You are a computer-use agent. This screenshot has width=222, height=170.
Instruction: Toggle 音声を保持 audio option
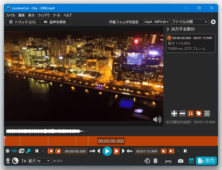tap(55, 22)
